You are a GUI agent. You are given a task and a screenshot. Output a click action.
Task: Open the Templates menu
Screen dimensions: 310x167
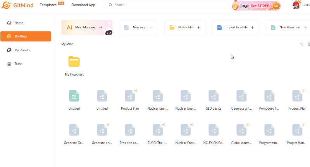[x=48, y=5]
